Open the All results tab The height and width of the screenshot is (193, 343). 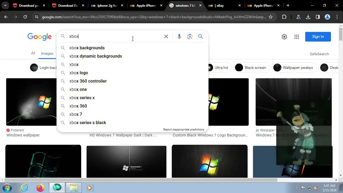click(x=33, y=53)
